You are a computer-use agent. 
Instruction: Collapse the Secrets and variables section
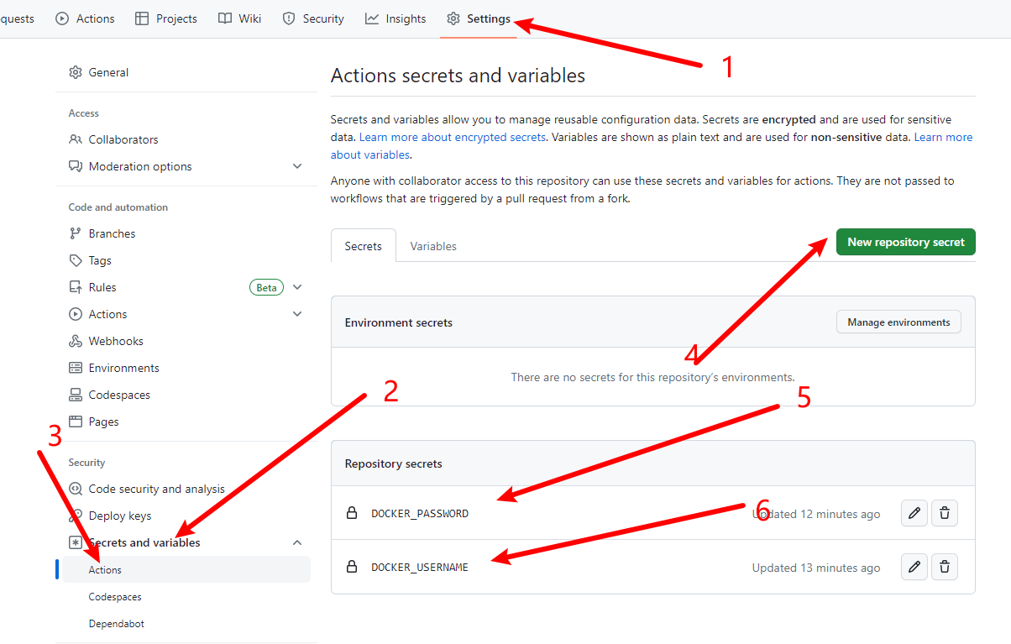pos(297,542)
